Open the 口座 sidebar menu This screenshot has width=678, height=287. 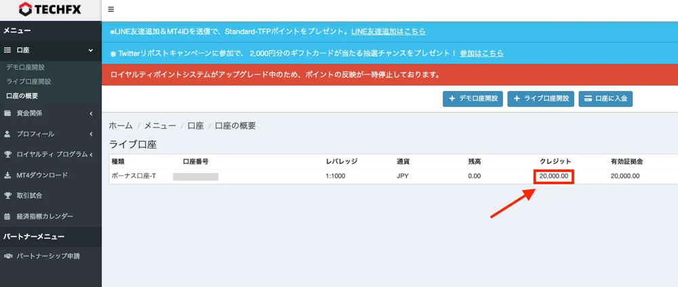[51, 50]
